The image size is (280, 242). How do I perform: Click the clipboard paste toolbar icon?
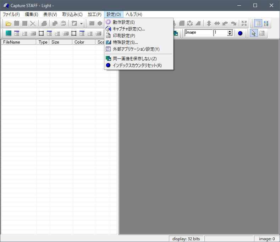tap(64, 23)
